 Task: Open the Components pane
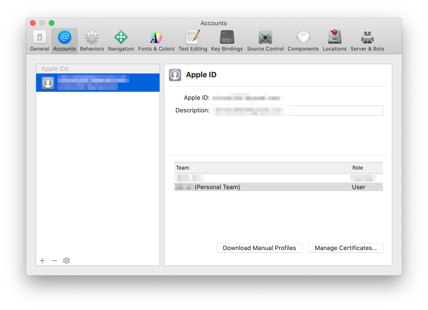pyautogui.click(x=303, y=41)
